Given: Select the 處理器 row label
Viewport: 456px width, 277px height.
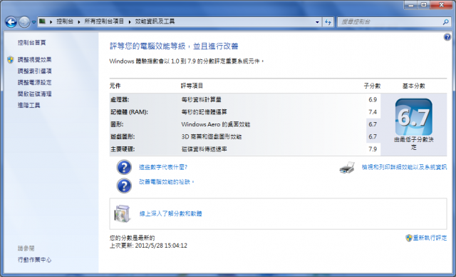Looking at the screenshot, I should point(120,100).
